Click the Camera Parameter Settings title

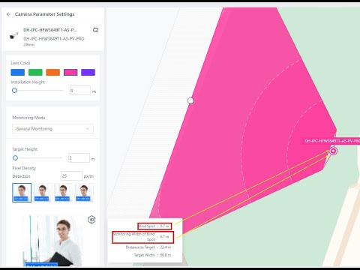coord(44,14)
